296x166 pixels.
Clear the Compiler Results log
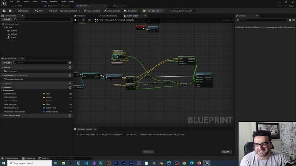(x=226, y=152)
